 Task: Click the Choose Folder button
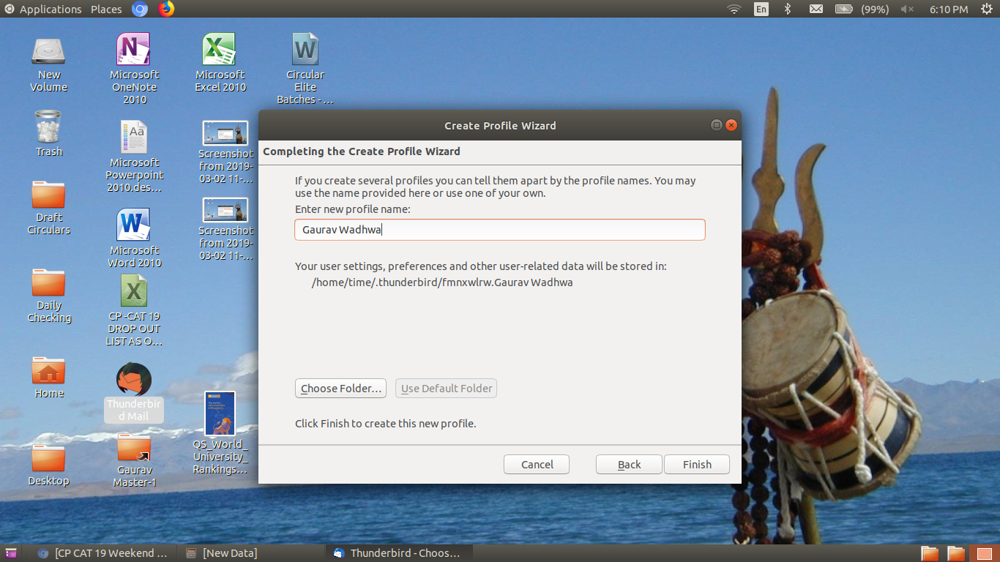click(341, 389)
